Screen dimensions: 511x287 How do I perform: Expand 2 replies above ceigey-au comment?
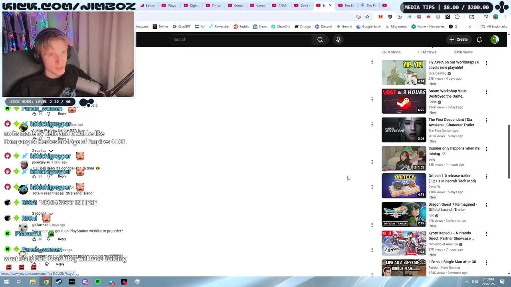pos(42,151)
